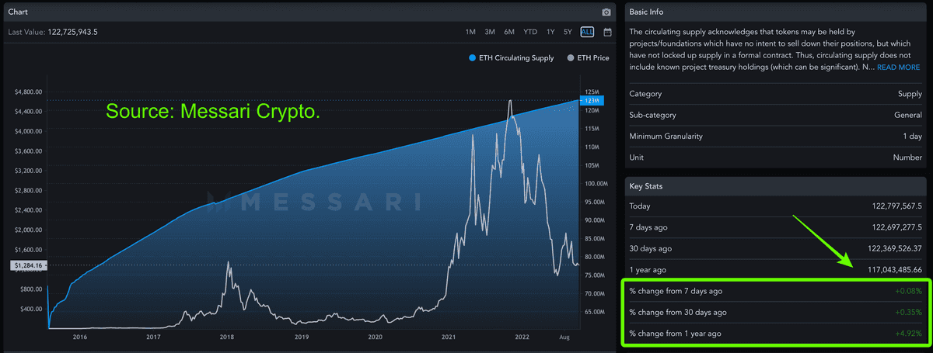Screen dimensions: 933x353
Task: Select the Sub-category General row
Action: click(775, 115)
